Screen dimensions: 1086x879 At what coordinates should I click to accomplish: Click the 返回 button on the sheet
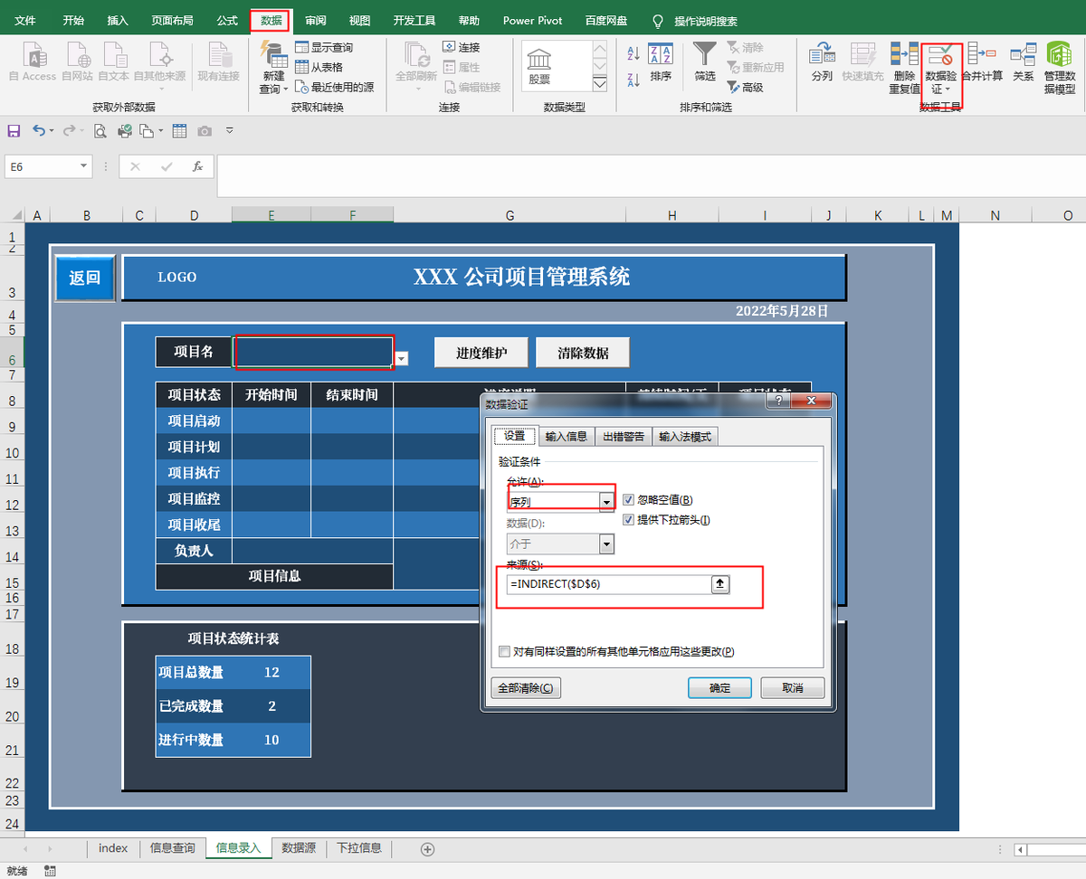coord(85,278)
